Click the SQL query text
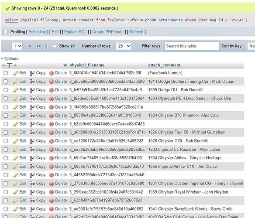The width and height of the screenshot is (255, 218). tap(126, 20)
